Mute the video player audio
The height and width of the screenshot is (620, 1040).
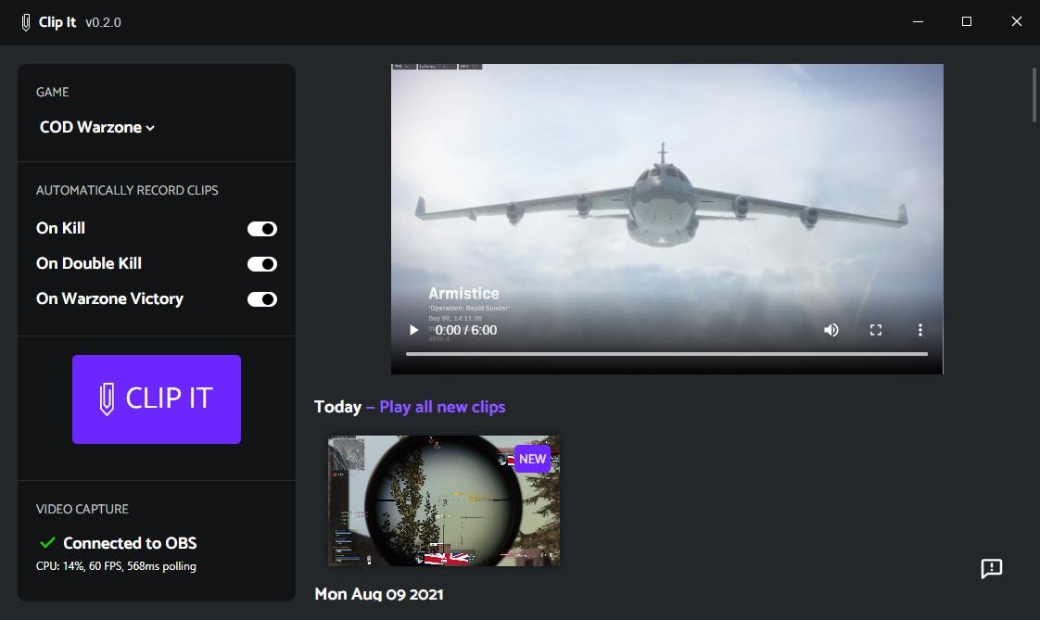tap(831, 329)
